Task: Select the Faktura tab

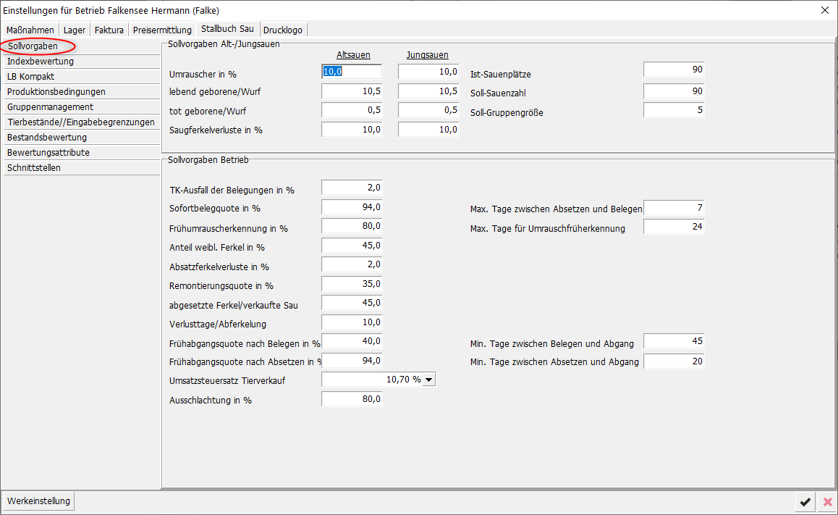Action: (x=109, y=30)
